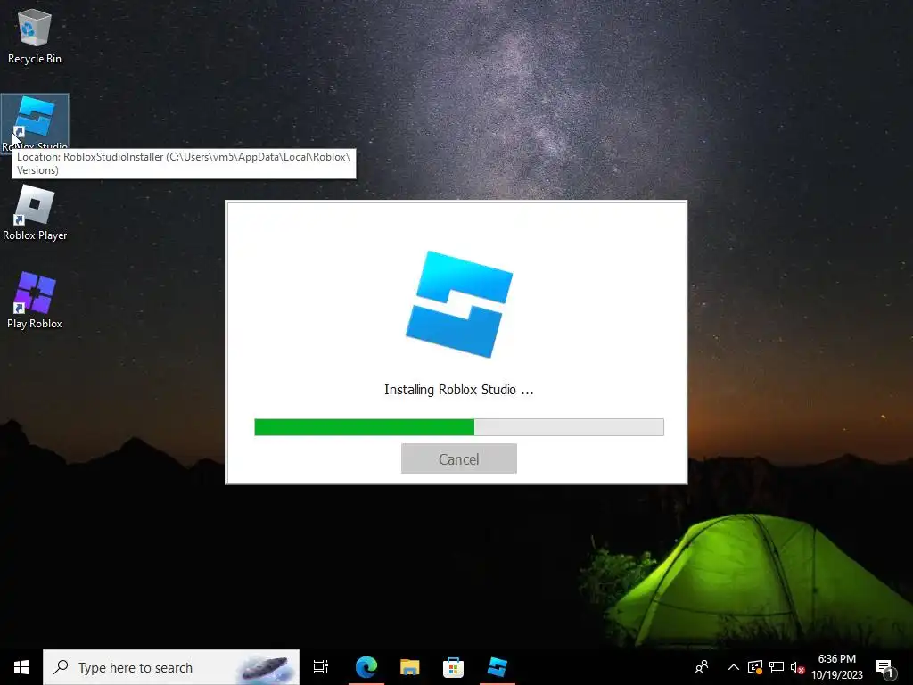Select the Roblox Studio desktop shortcut
913x685 pixels.
click(x=35, y=122)
